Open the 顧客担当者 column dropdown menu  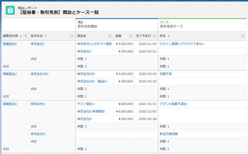click(x=25, y=36)
